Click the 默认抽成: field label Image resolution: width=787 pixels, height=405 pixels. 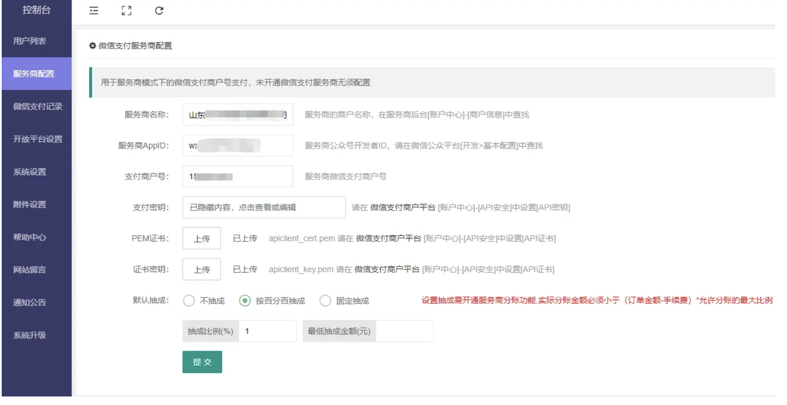[x=151, y=300]
